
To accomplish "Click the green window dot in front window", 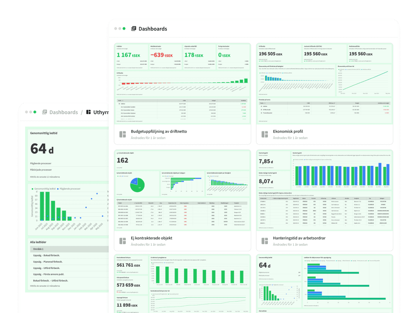I will (x=124, y=29).
